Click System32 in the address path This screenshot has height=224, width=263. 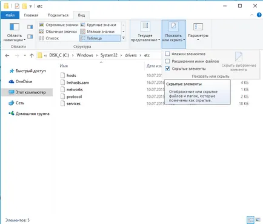click(109, 55)
